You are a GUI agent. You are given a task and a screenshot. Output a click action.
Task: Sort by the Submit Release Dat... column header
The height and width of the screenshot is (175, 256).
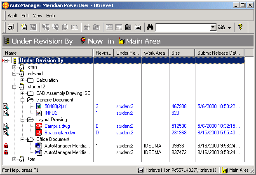coord(220,53)
